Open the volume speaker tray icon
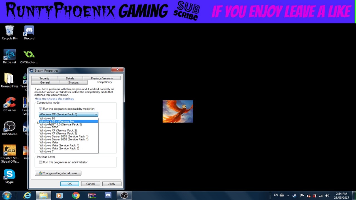The width and height of the screenshot is (356, 200). 327,196
